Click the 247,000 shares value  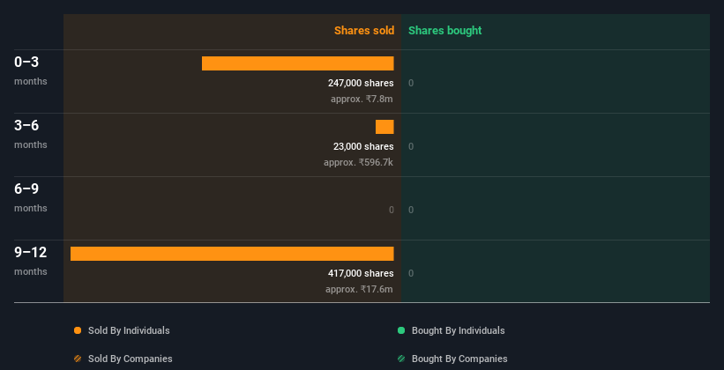pos(361,83)
